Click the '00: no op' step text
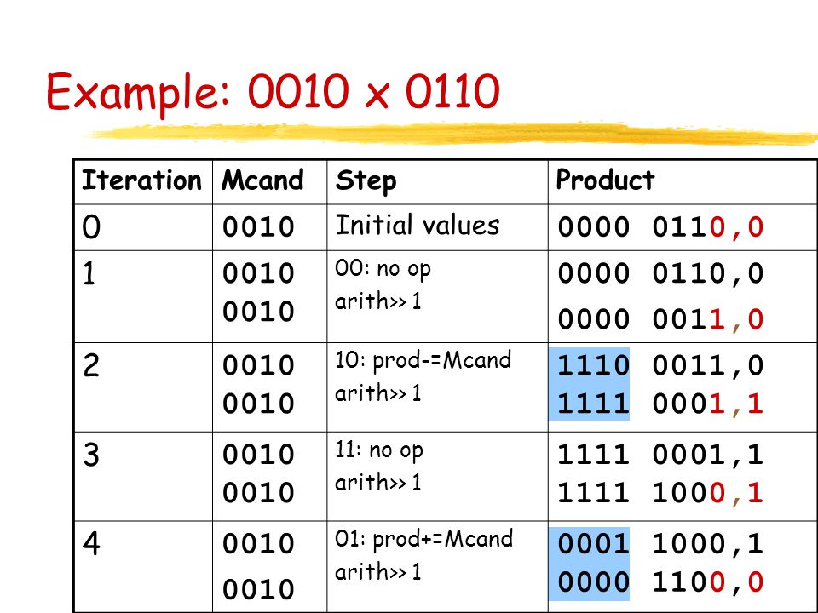 [x=383, y=270]
